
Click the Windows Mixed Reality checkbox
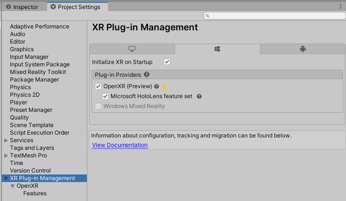coord(98,106)
